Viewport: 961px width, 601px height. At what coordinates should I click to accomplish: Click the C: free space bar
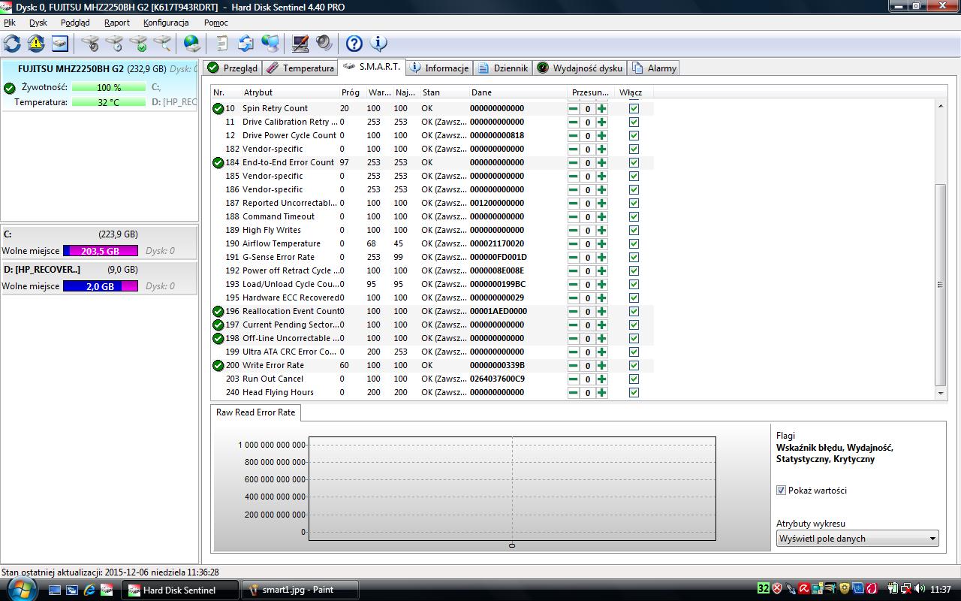point(101,251)
